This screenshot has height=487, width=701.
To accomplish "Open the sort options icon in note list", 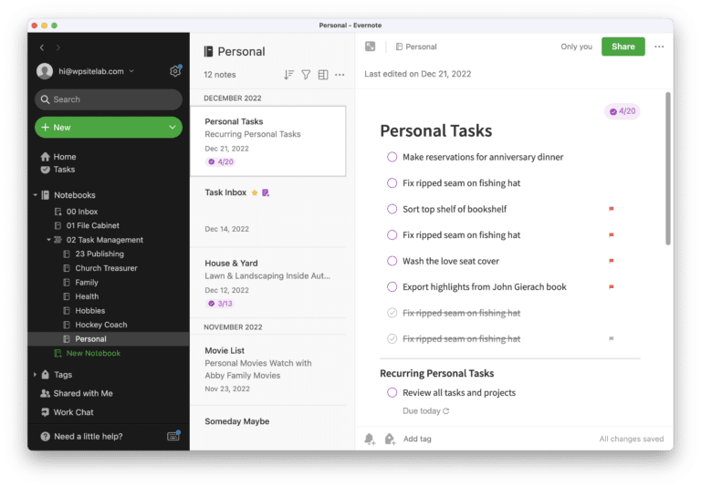I will click(288, 75).
